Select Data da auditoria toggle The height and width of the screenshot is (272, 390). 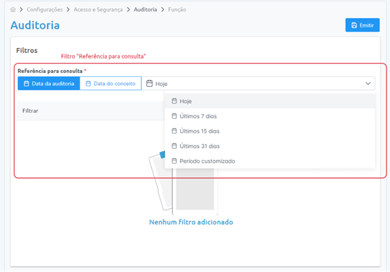click(x=49, y=84)
